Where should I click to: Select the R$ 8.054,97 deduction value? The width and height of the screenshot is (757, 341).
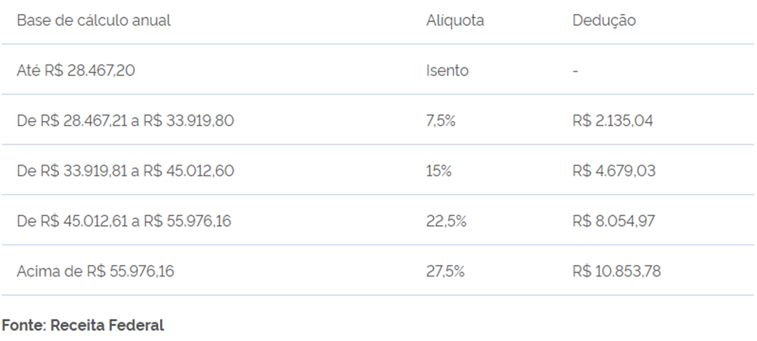click(x=616, y=221)
